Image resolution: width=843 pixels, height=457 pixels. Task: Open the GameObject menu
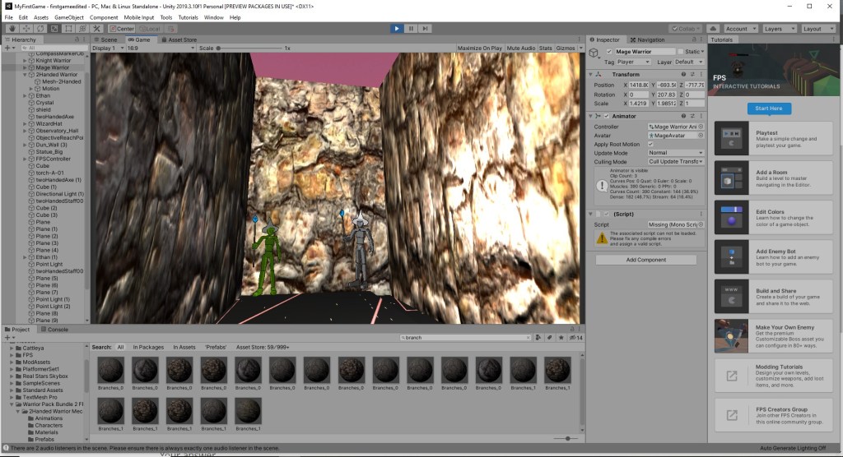click(69, 17)
